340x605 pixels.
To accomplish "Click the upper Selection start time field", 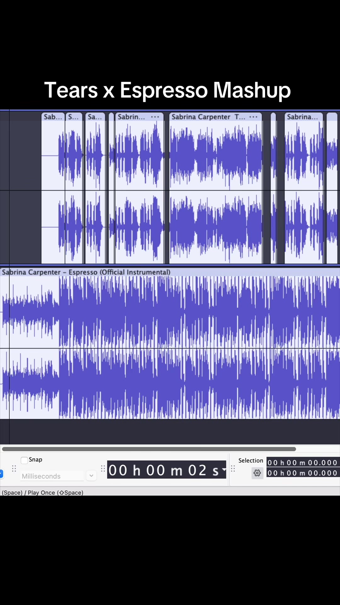I will click(x=303, y=463).
